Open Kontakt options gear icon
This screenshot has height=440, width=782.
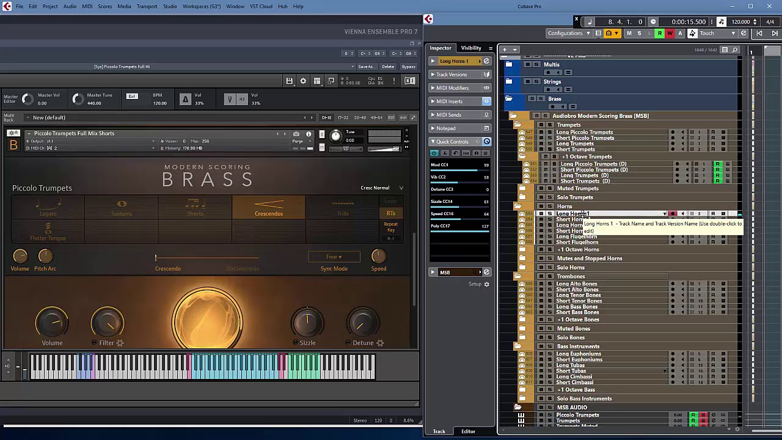(303, 81)
